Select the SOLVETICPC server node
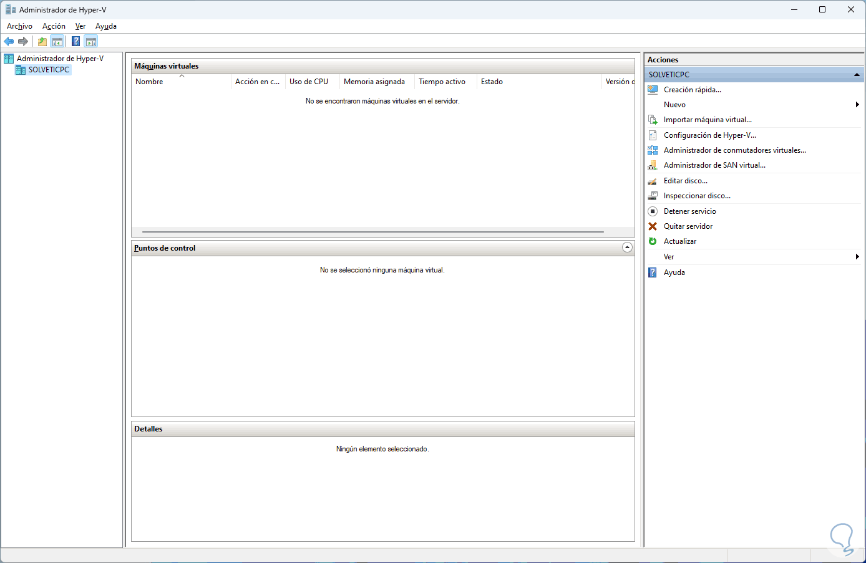This screenshot has width=866, height=563. 49,70
